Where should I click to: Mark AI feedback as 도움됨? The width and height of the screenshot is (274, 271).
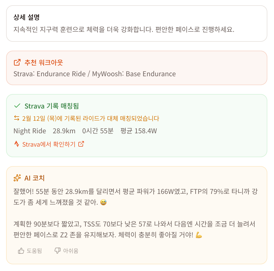coord(30,251)
